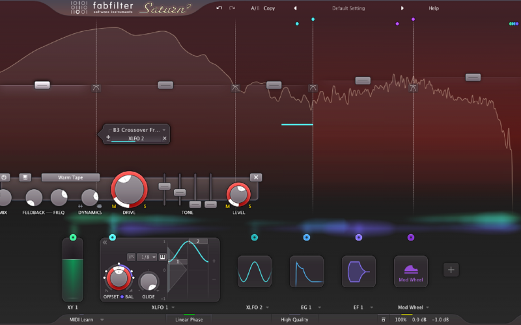The height and width of the screenshot is (325, 521).
Task: Select step 1 in XLFO 1 editor
Action: (x=178, y=261)
